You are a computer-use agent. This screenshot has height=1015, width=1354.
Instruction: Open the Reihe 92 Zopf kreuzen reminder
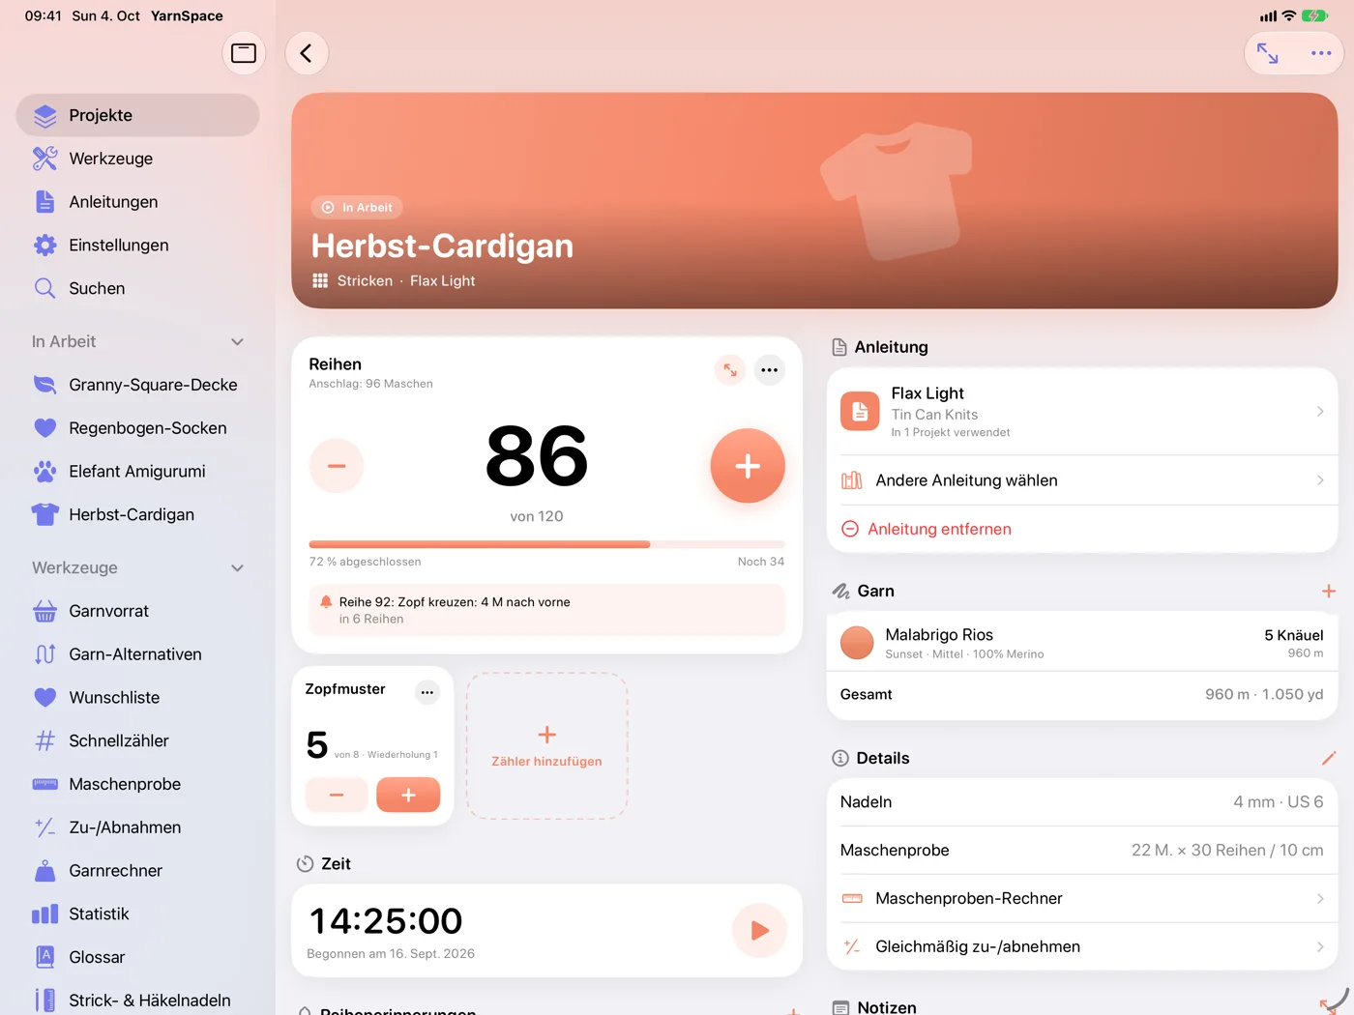point(546,610)
